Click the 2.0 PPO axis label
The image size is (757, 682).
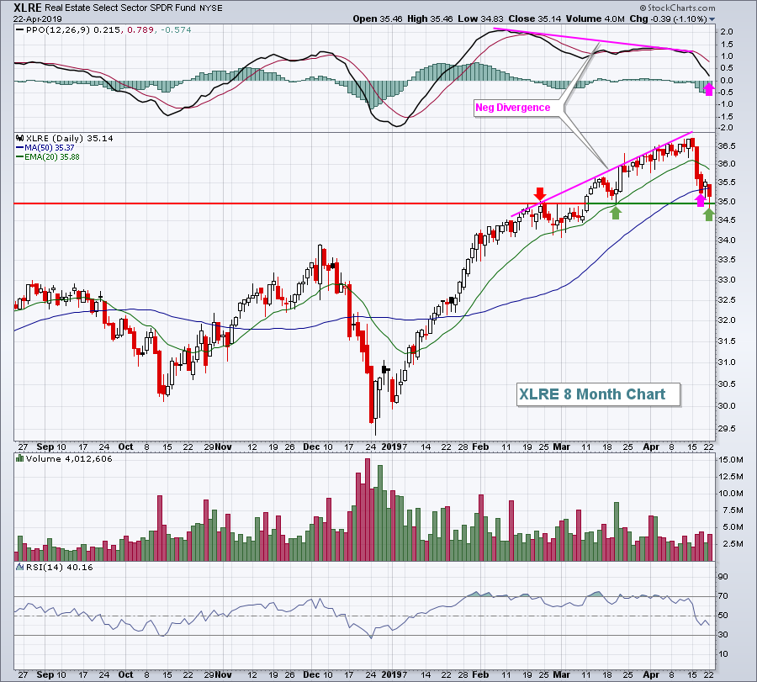727,32
